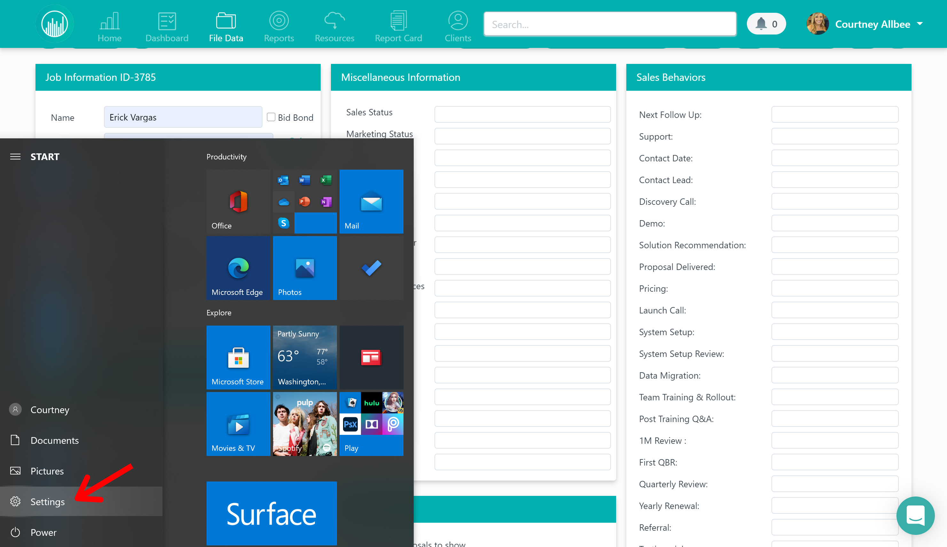
Task: Open the Office tile
Action: tap(238, 202)
